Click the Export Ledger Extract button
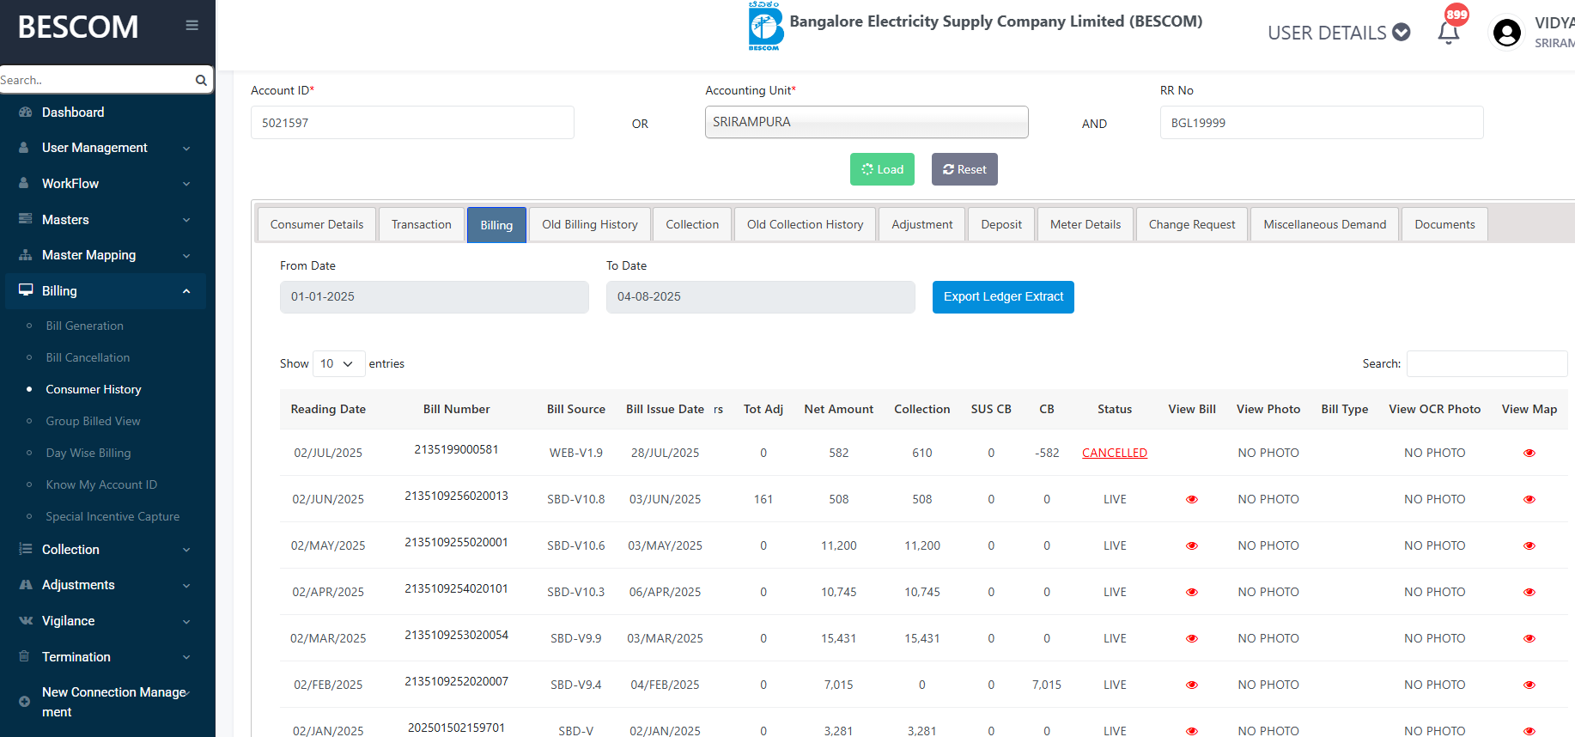The height and width of the screenshot is (737, 1575). pos(1002,297)
